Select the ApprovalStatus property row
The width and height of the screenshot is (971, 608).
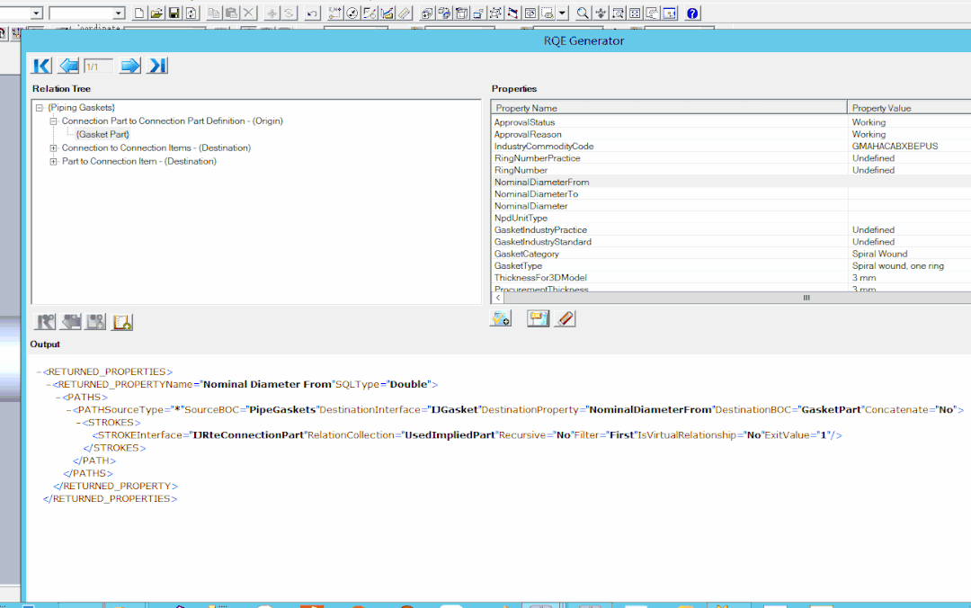click(x=731, y=122)
